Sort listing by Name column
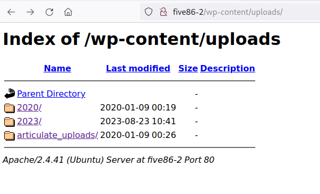Screen dimensions: 320x194 (57, 68)
